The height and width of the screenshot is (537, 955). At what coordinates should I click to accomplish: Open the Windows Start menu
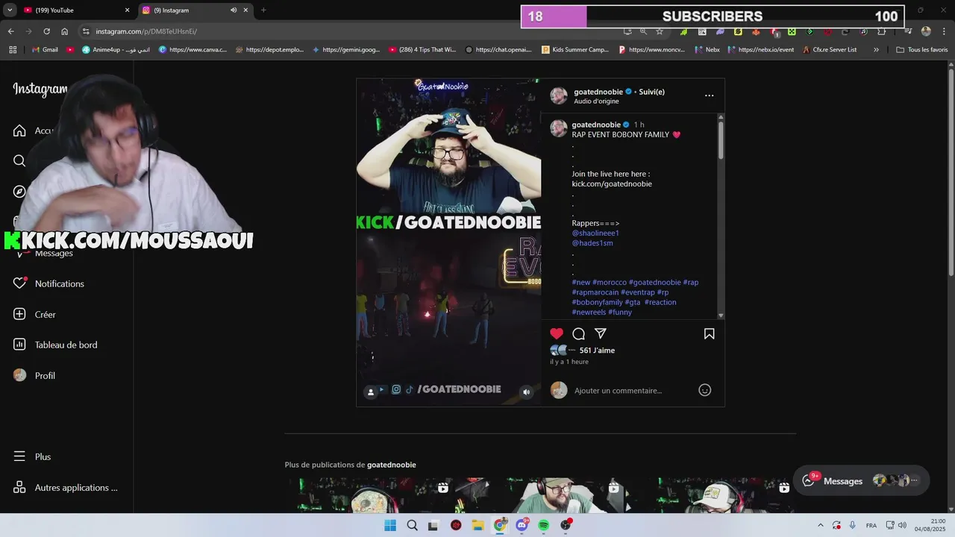coord(390,525)
